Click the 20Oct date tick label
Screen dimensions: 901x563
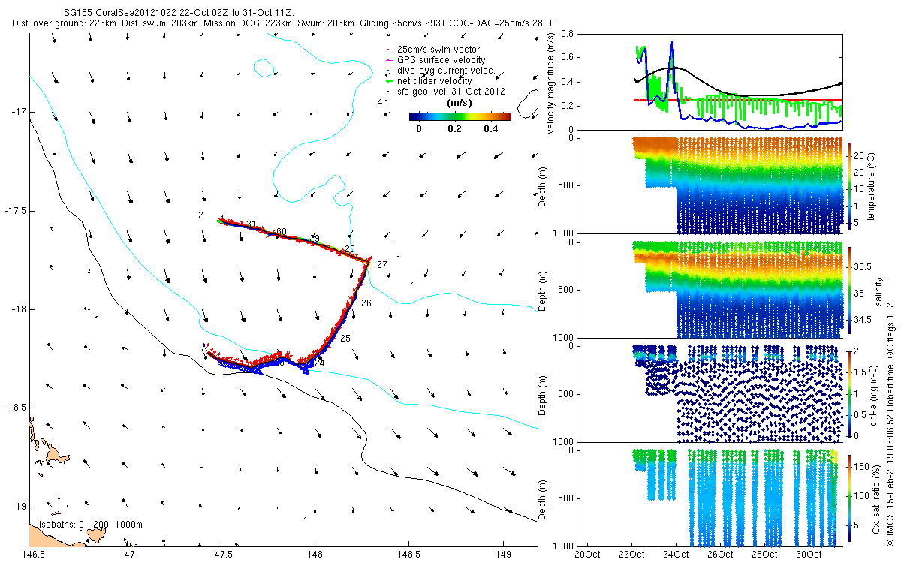(x=587, y=555)
